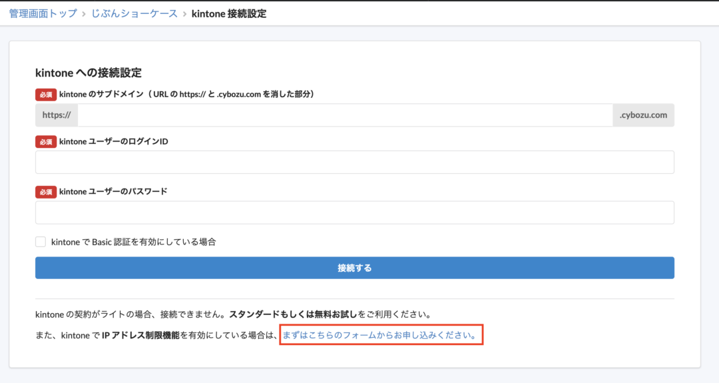Click the kintone 接続設定 breadcrumb text
Screen dimensions: 719x383
coord(229,13)
